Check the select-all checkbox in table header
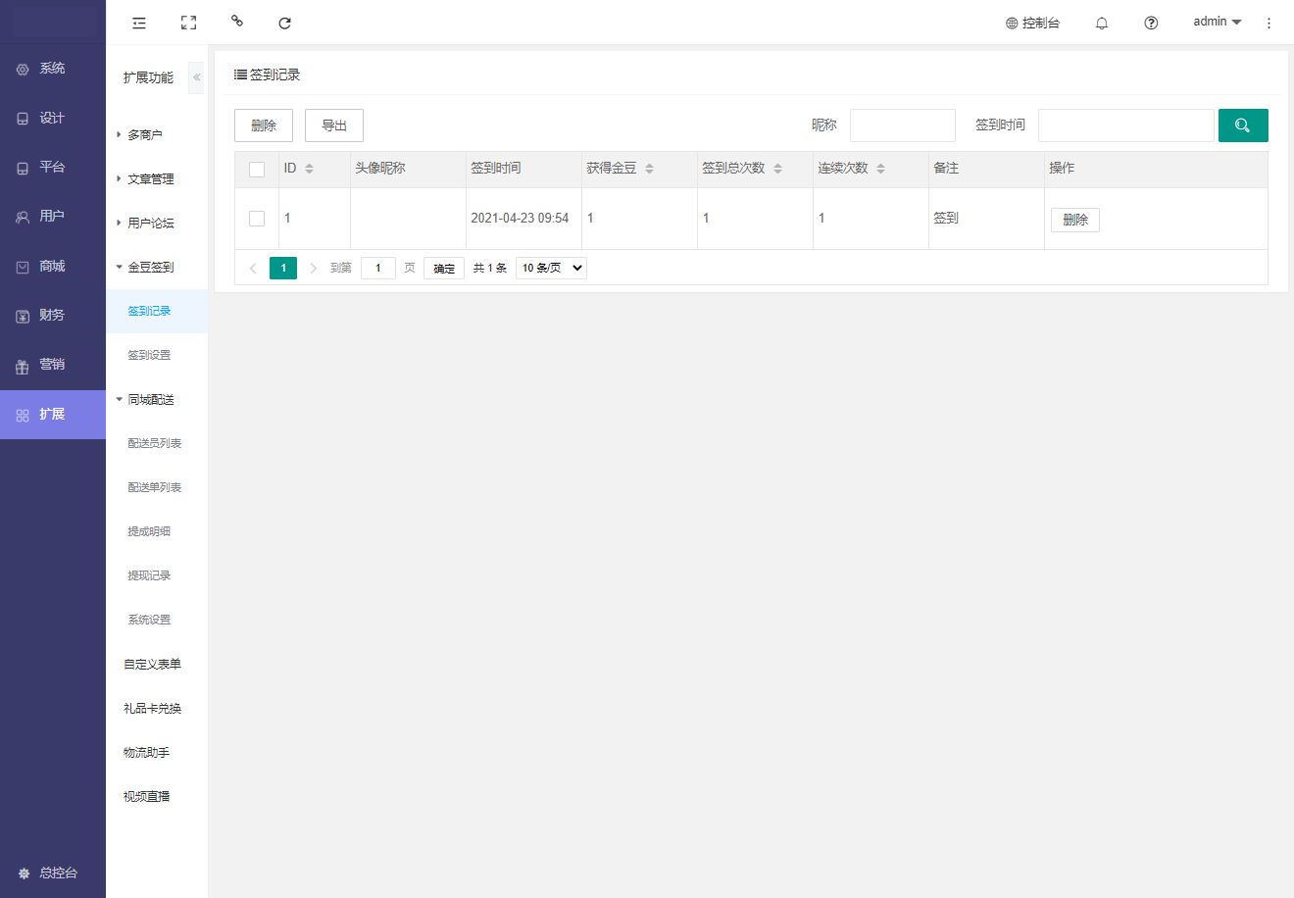Viewport: 1294px width, 898px height. coord(257,170)
